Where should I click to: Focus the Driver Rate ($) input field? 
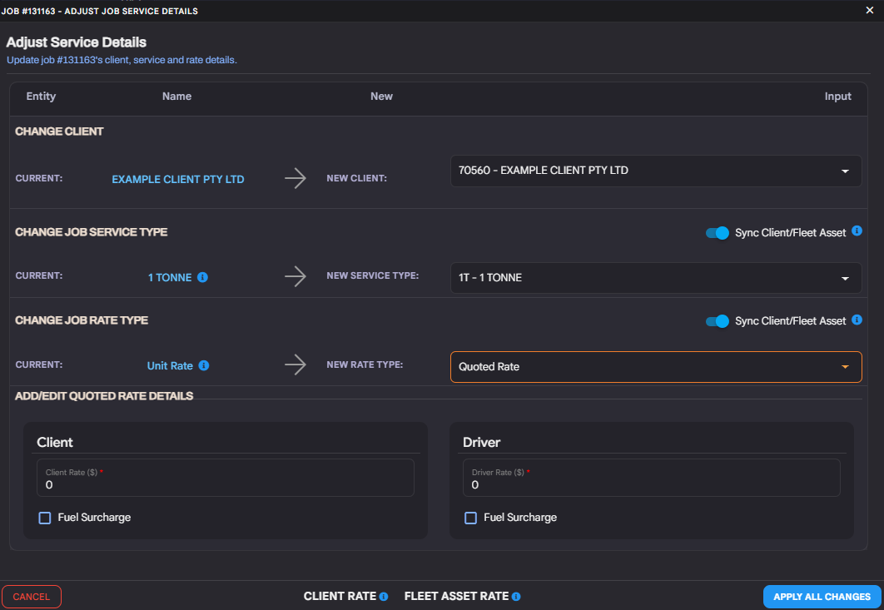(x=652, y=478)
